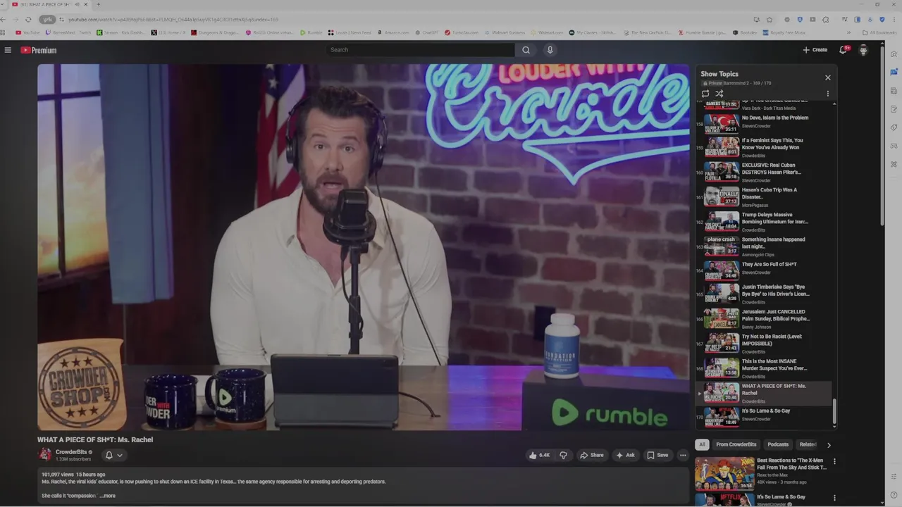Open the Rumble bookmark
The image size is (902, 507).
[311, 32]
